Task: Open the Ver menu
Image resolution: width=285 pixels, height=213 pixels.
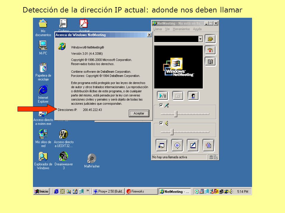Action: (167, 29)
